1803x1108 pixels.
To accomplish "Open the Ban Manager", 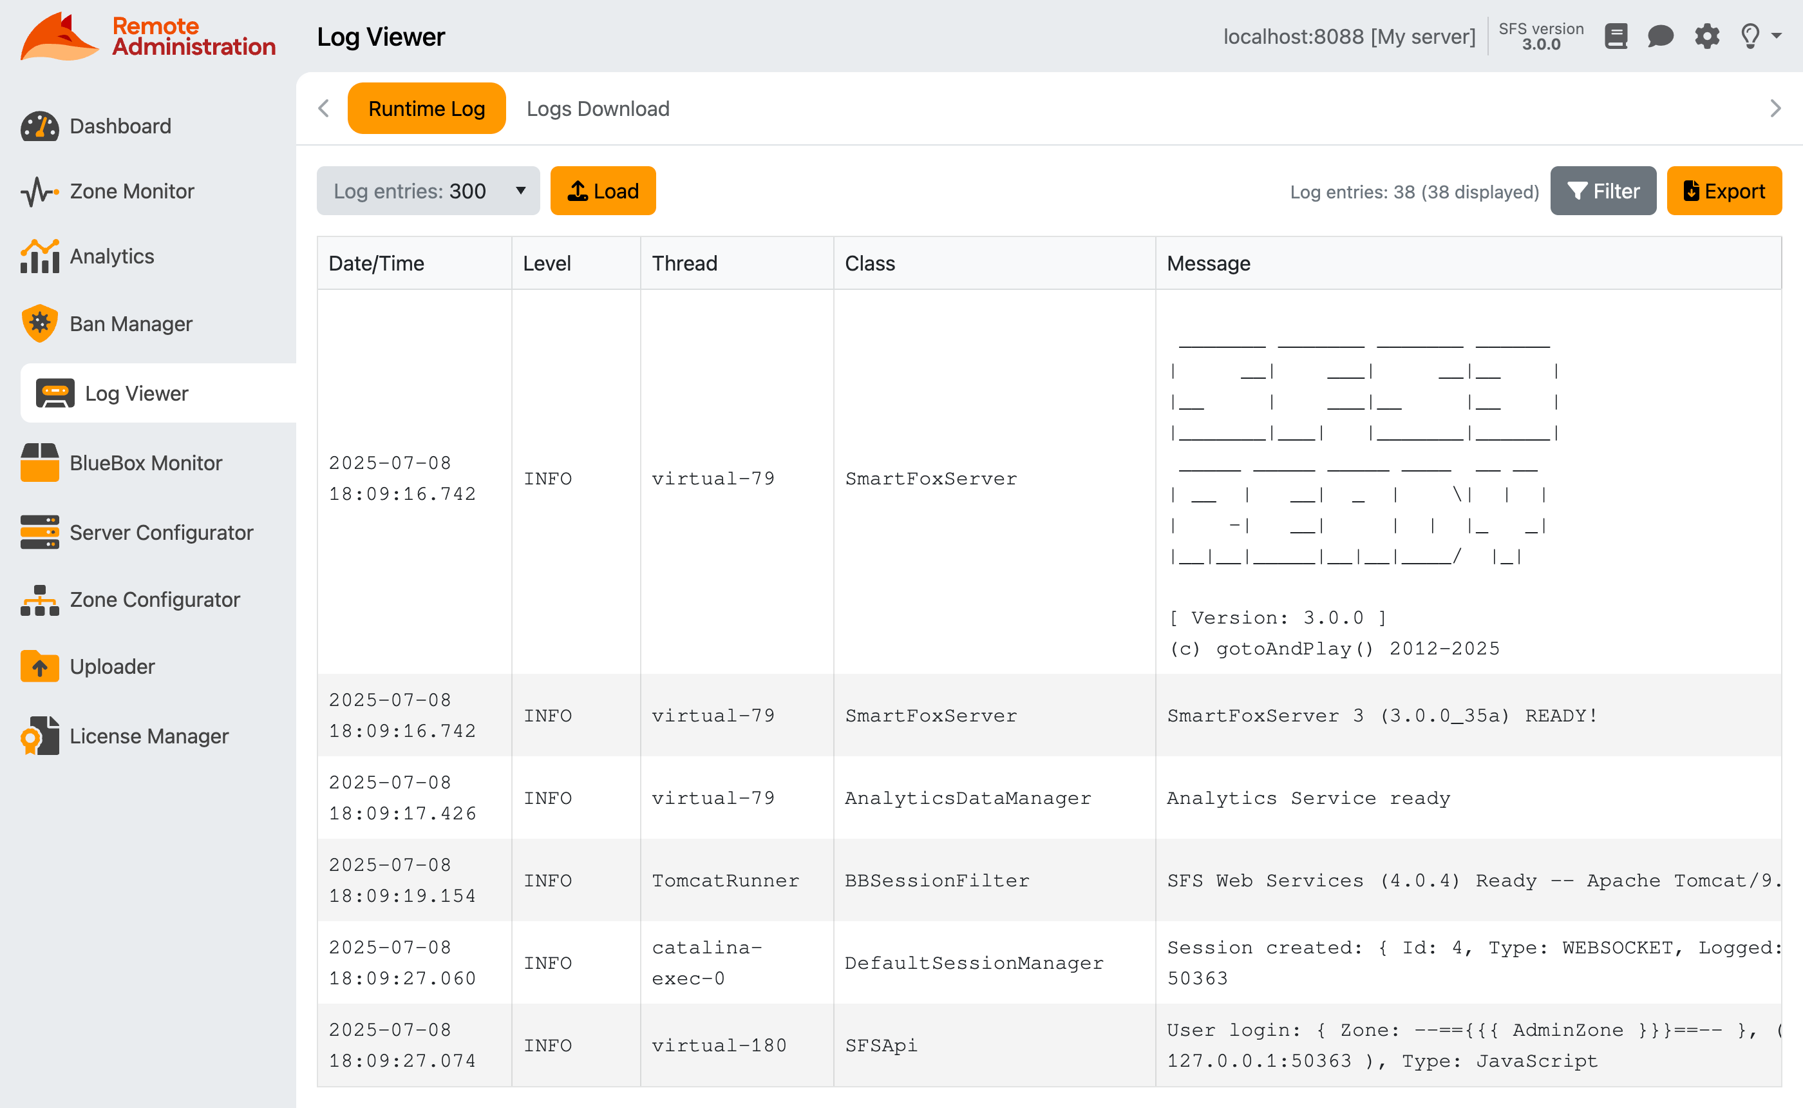I will 131,323.
